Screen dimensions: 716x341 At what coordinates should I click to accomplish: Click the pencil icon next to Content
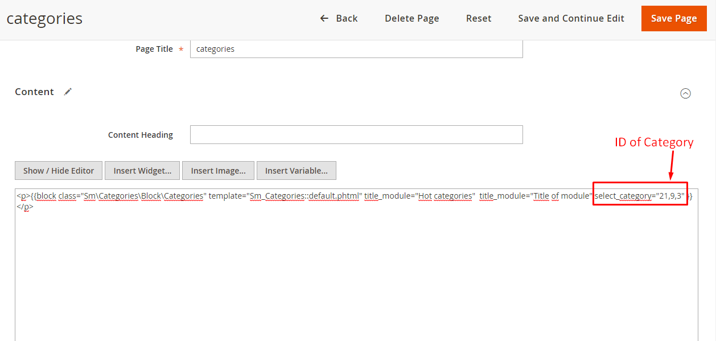tap(68, 92)
